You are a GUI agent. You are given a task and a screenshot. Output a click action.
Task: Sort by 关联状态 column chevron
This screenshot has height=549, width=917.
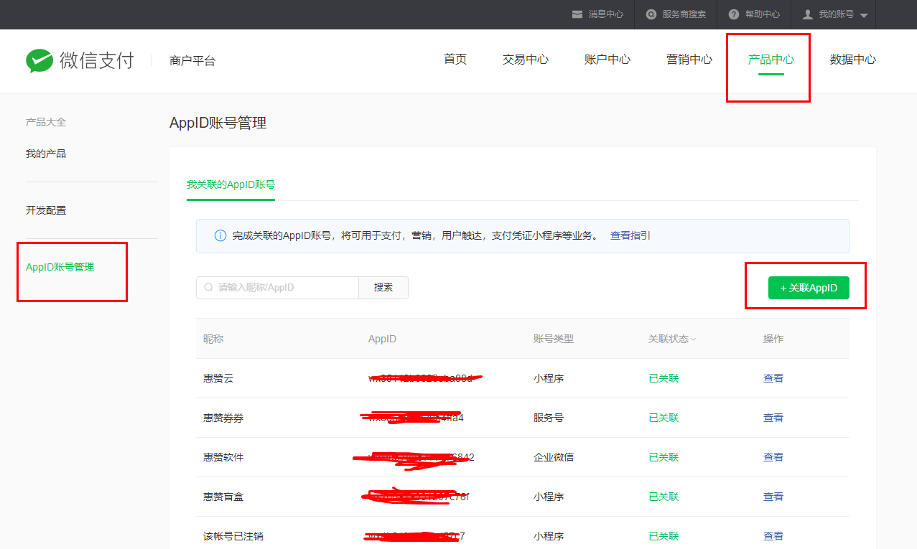pos(694,339)
